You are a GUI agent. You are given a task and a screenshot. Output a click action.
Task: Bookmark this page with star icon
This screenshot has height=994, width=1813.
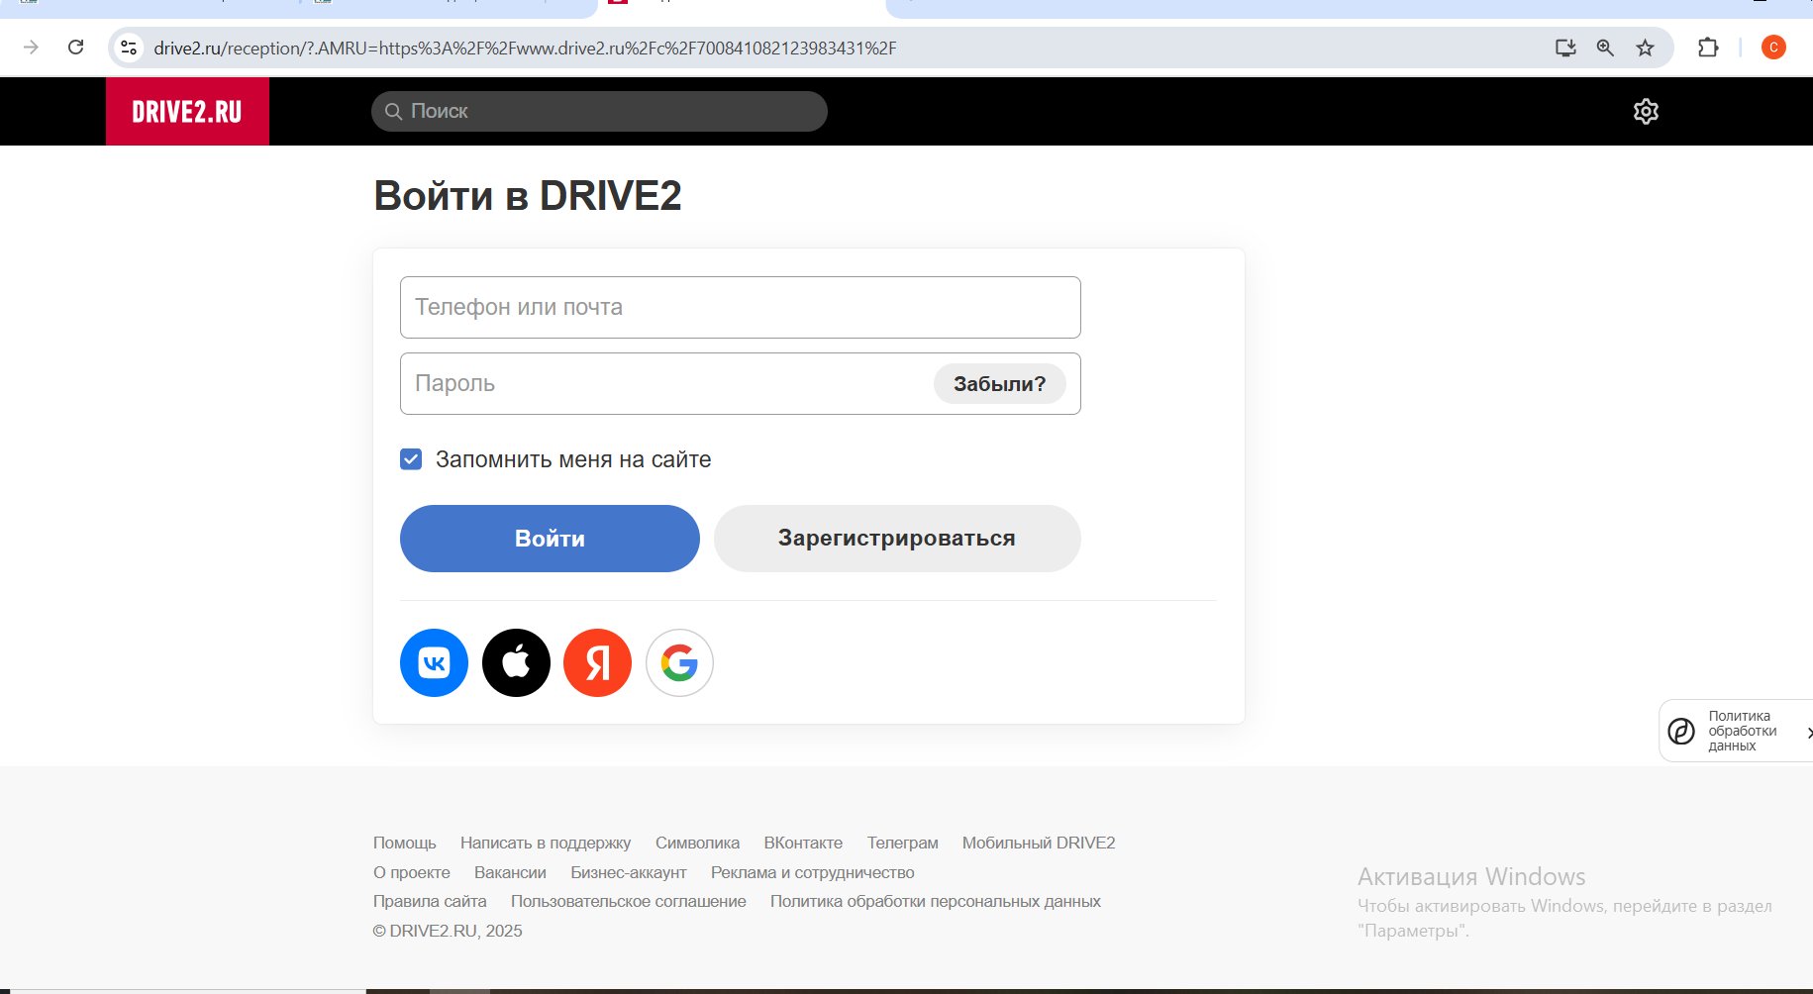[x=1645, y=48]
